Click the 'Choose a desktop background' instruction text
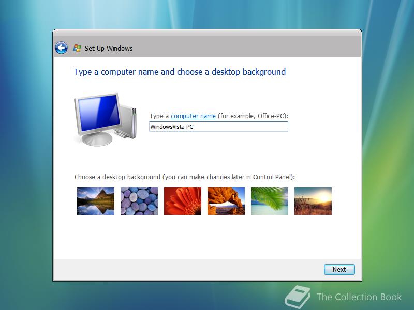Screen dimensions: 414x310 [185, 177]
